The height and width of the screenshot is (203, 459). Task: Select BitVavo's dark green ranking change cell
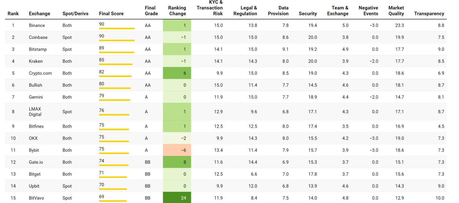click(177, 198)
